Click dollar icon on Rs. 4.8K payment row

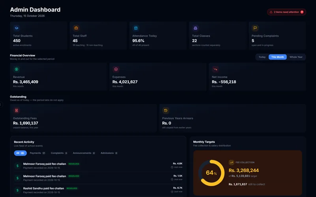click(x=17, y=166)
